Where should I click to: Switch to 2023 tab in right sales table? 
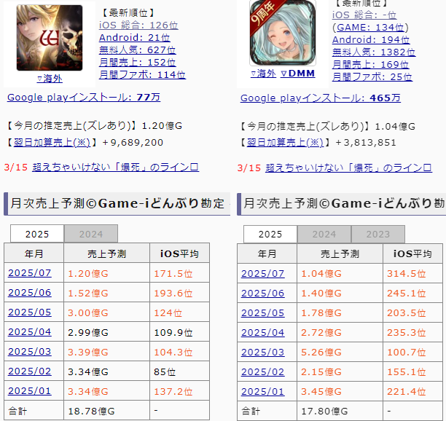pyautogui.click(x=378, y=235)
